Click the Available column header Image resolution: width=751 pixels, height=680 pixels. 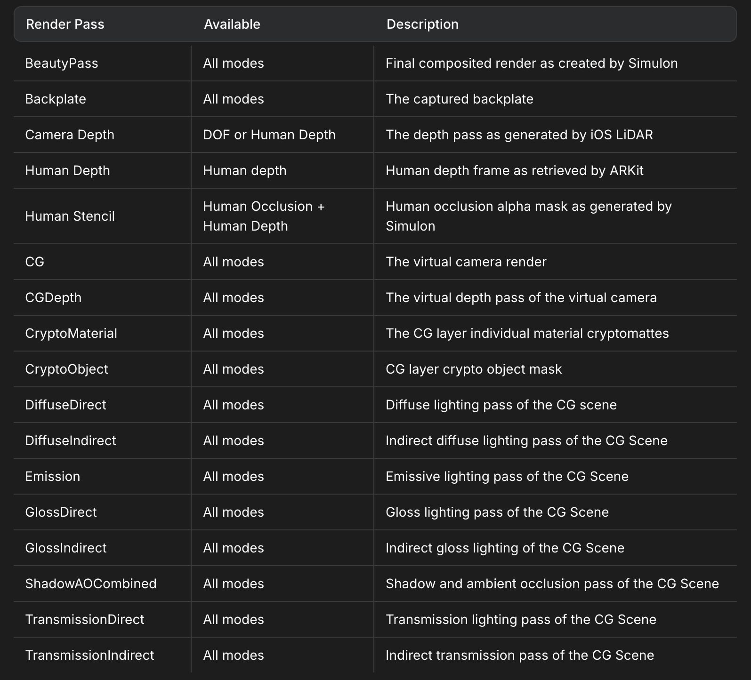[232, 24]
